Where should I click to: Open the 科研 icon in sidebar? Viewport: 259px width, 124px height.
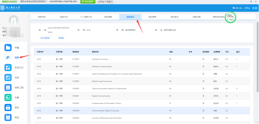[8, 78]
